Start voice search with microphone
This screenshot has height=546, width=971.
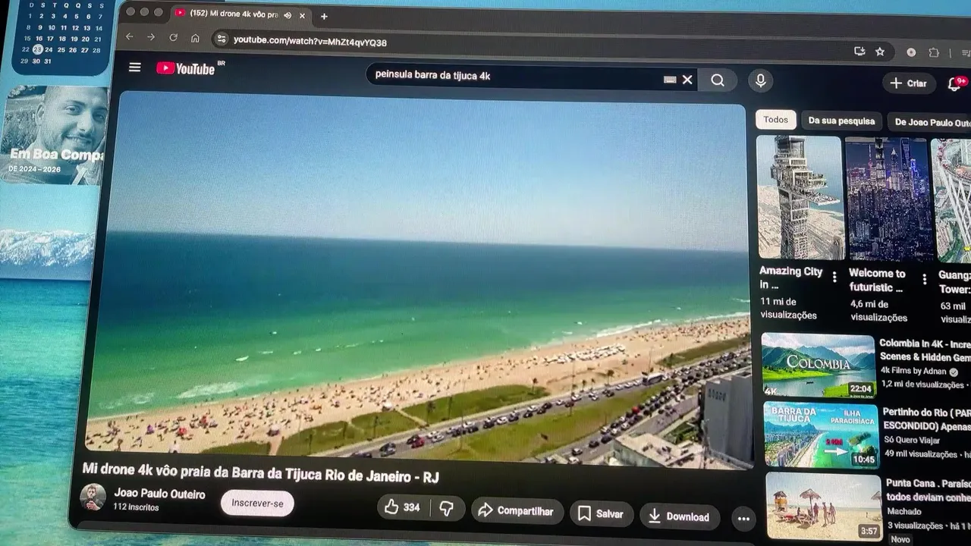coord(760,80)
